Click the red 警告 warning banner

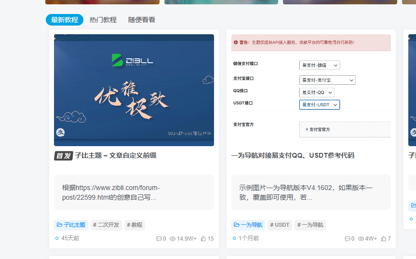point(311,42)
